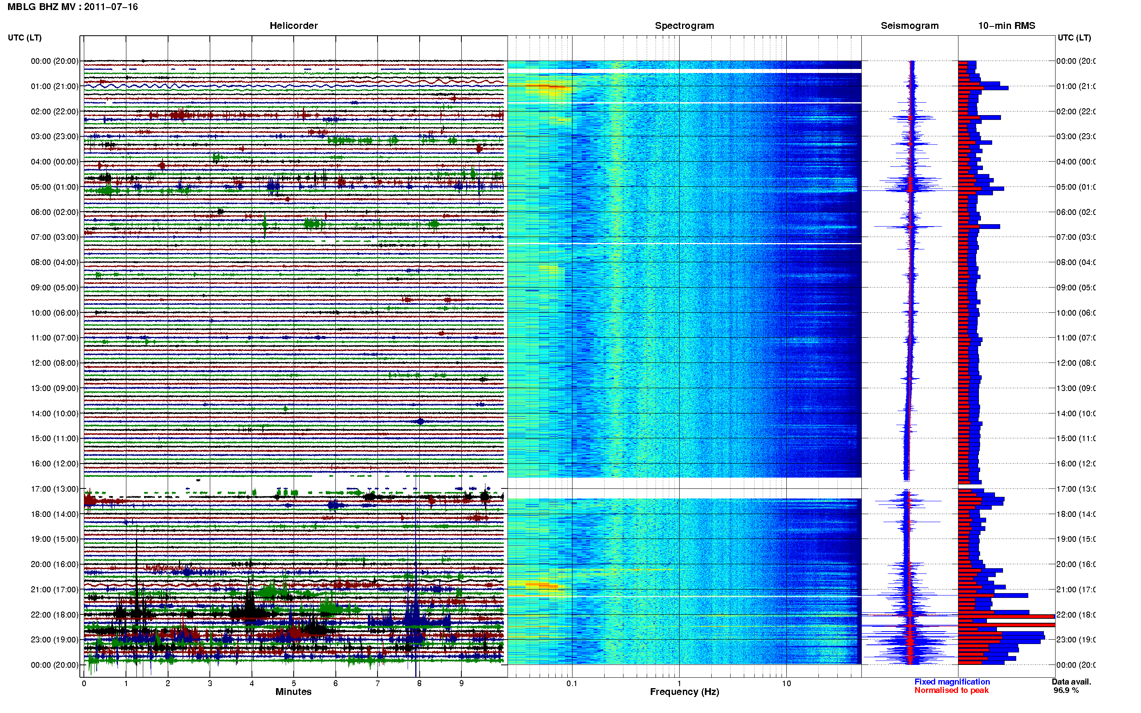The height and width of the screenshot is (713, 1141).
Task: Click the title 'MBLG BHZ MV : 2011-07-16'
Action: pyautogui.click(x=73, y=6)
